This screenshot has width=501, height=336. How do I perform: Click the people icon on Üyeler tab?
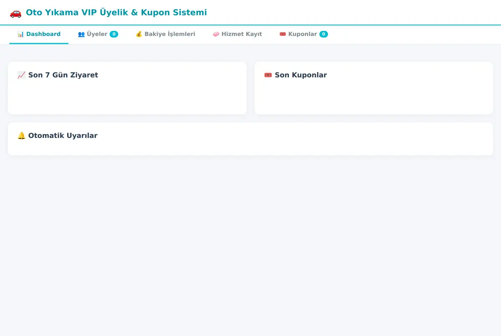(x=81, y=34)
